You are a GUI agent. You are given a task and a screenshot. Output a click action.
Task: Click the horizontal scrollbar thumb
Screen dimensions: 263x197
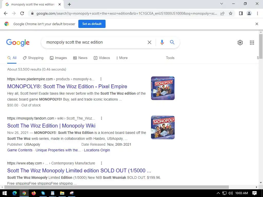click(116, 187)
